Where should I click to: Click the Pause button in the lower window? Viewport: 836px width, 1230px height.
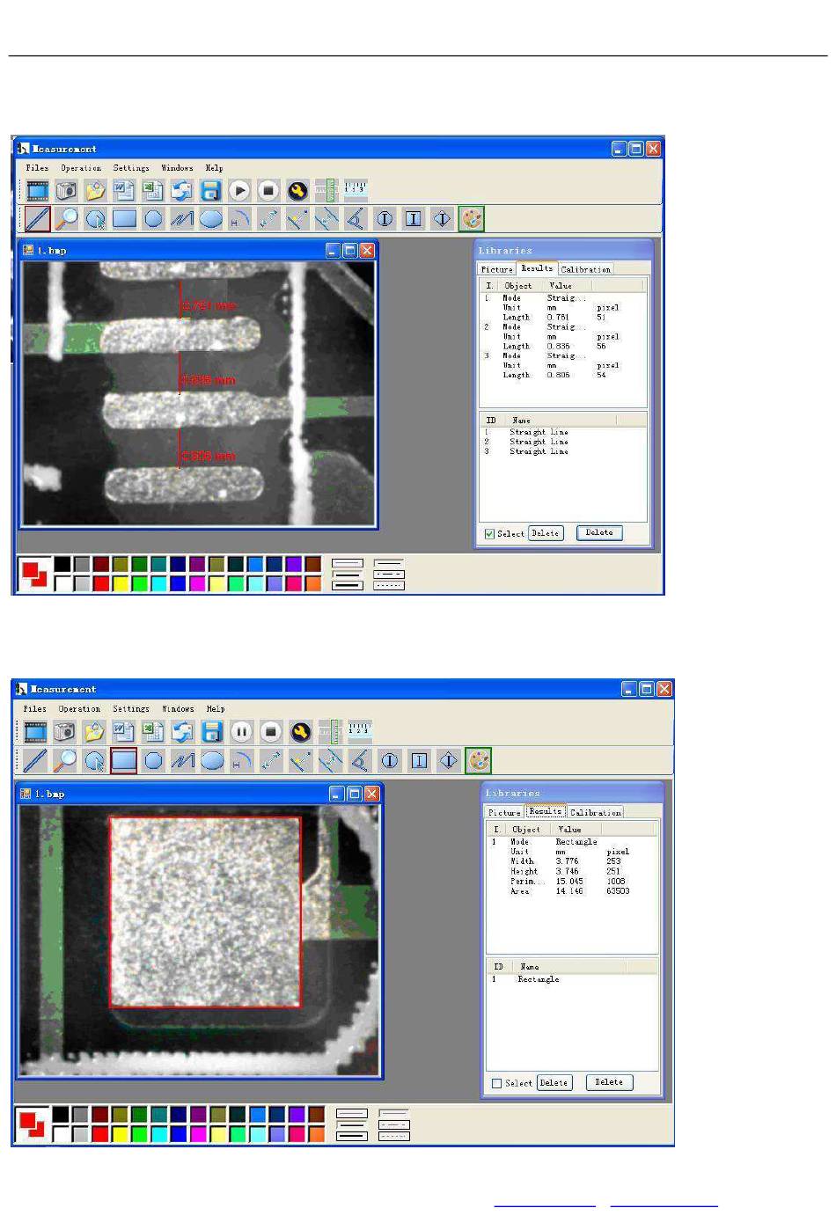click(x=241, y=731)
